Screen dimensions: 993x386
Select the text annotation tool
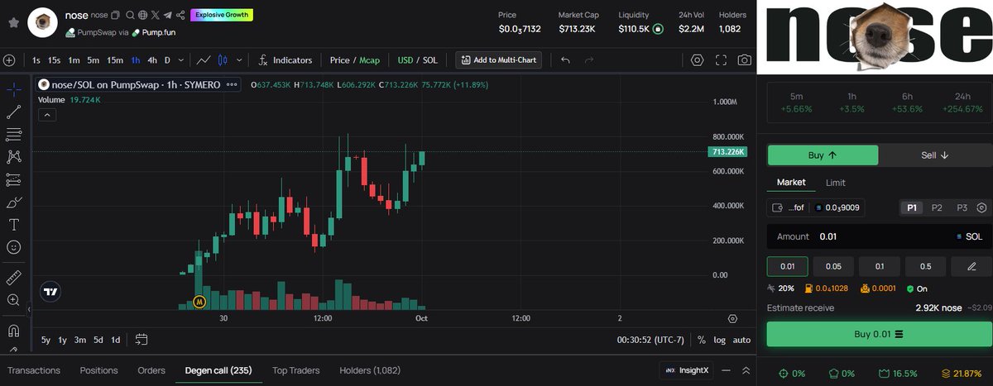tap(14, 224)
